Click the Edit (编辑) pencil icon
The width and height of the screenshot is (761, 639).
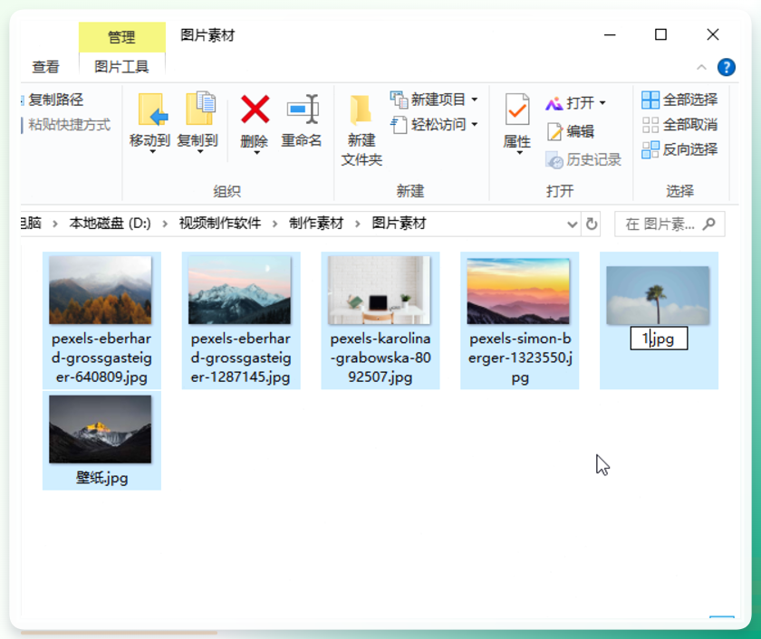(554, 131)
